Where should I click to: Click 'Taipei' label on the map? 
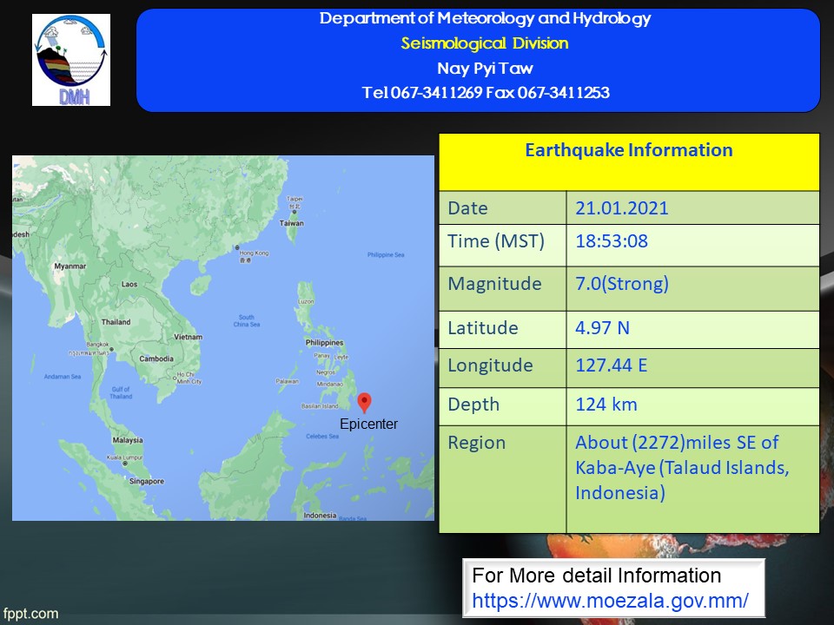pyautogui.click(x=295, y=199)
